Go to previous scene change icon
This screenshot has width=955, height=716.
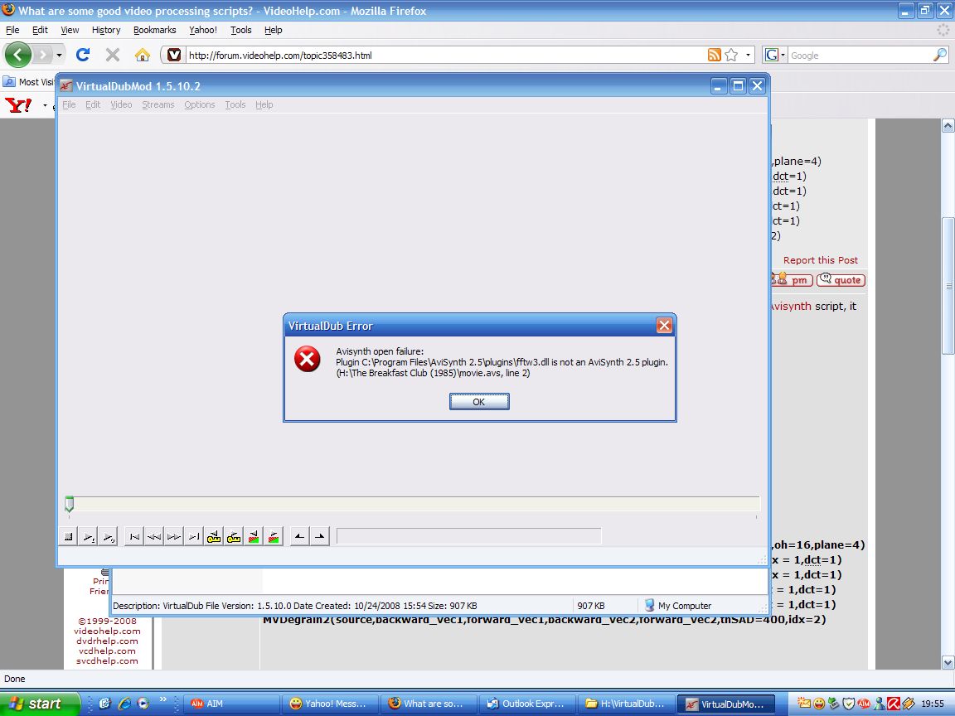click(254, 536)
